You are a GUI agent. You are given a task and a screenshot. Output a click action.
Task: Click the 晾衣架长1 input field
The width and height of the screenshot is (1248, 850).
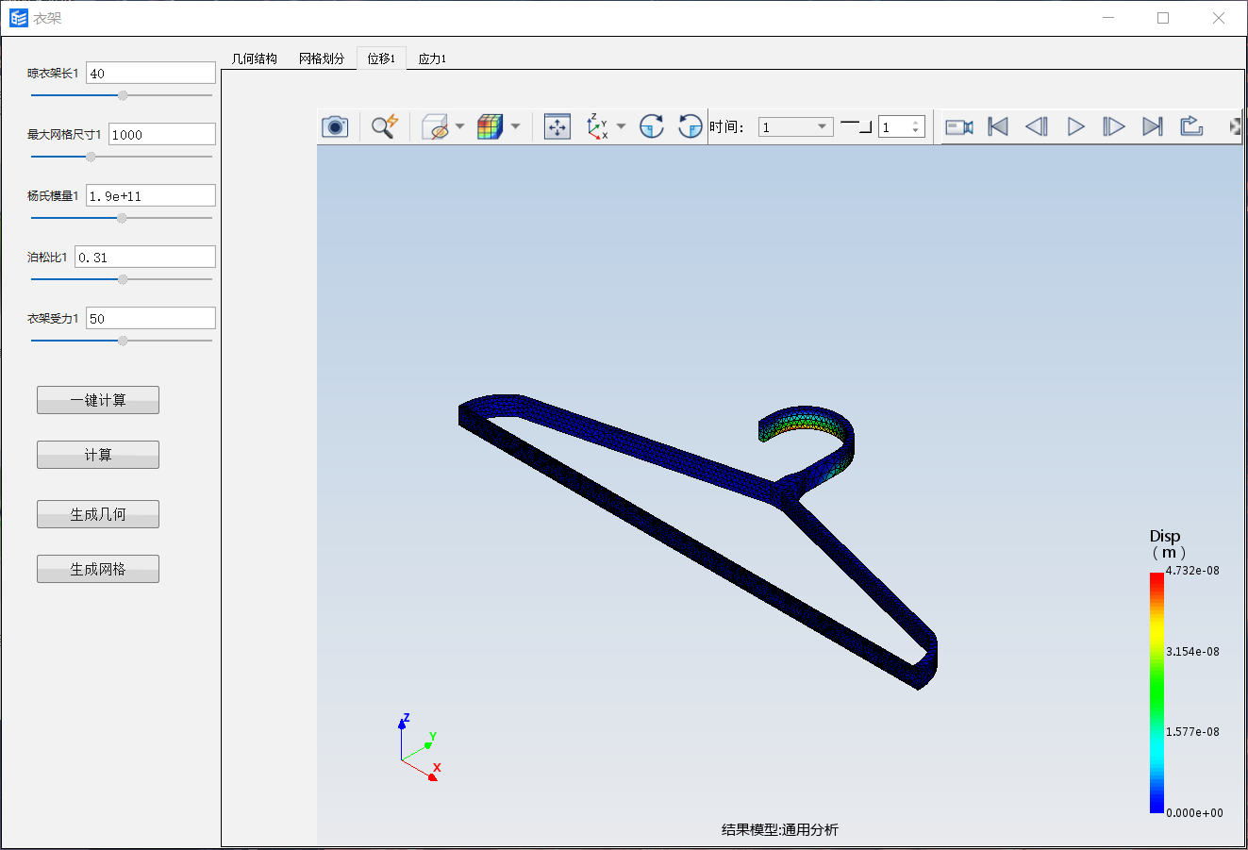(x=151, y=73)
